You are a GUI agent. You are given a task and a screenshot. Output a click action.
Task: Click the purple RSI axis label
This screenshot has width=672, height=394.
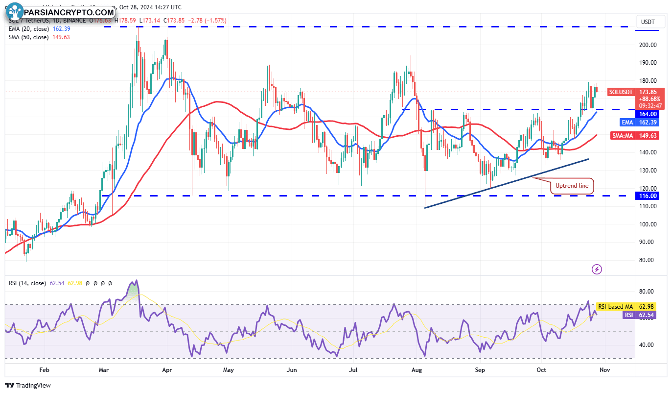pyautogui.click(x=629, y=315)
